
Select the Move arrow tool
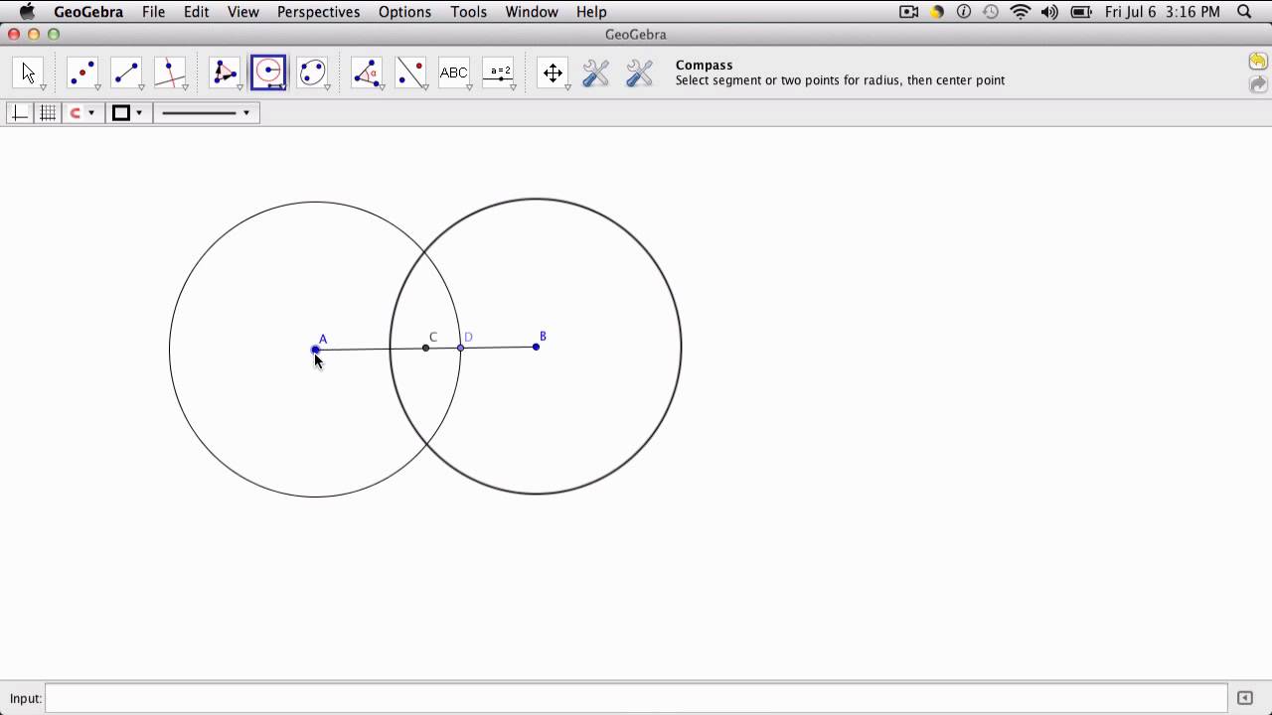(x=28, y=72)
